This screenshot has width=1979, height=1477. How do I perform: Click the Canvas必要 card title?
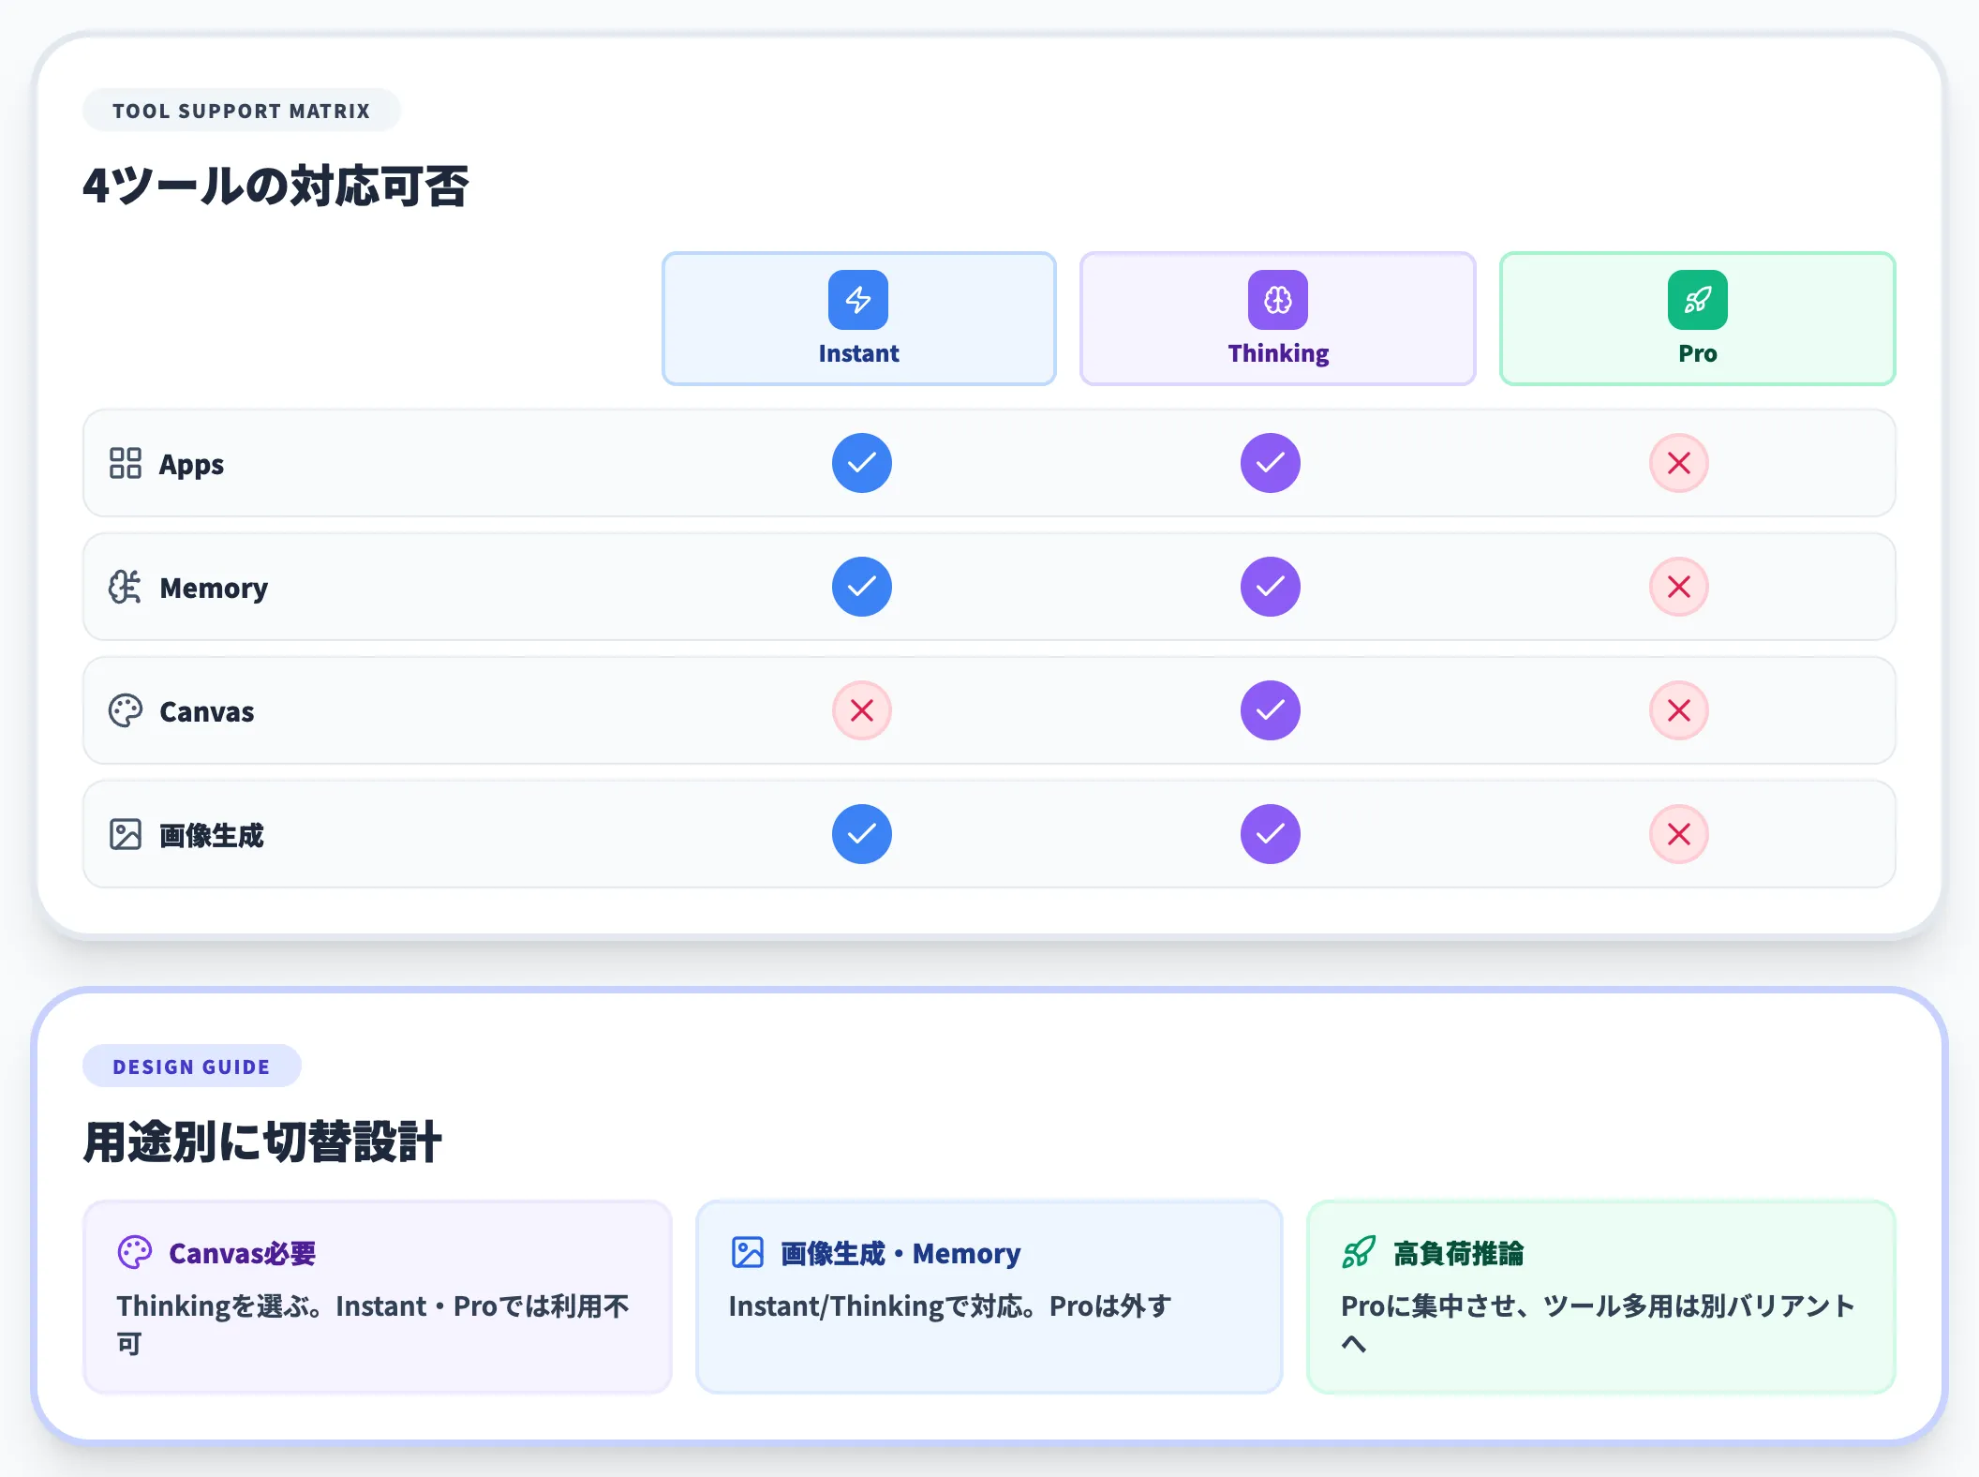[x=243, y=1253]
